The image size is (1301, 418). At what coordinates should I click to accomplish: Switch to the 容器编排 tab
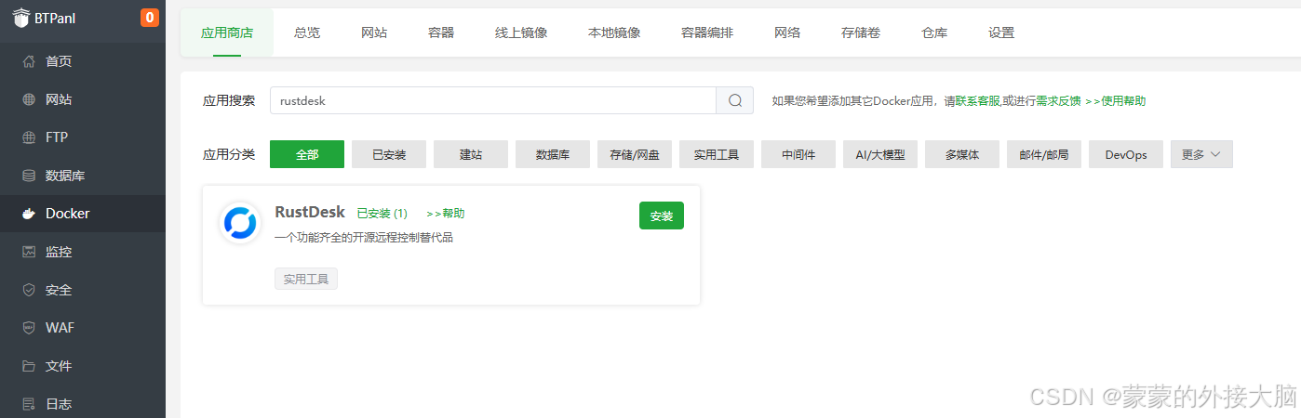pos(707,33)
